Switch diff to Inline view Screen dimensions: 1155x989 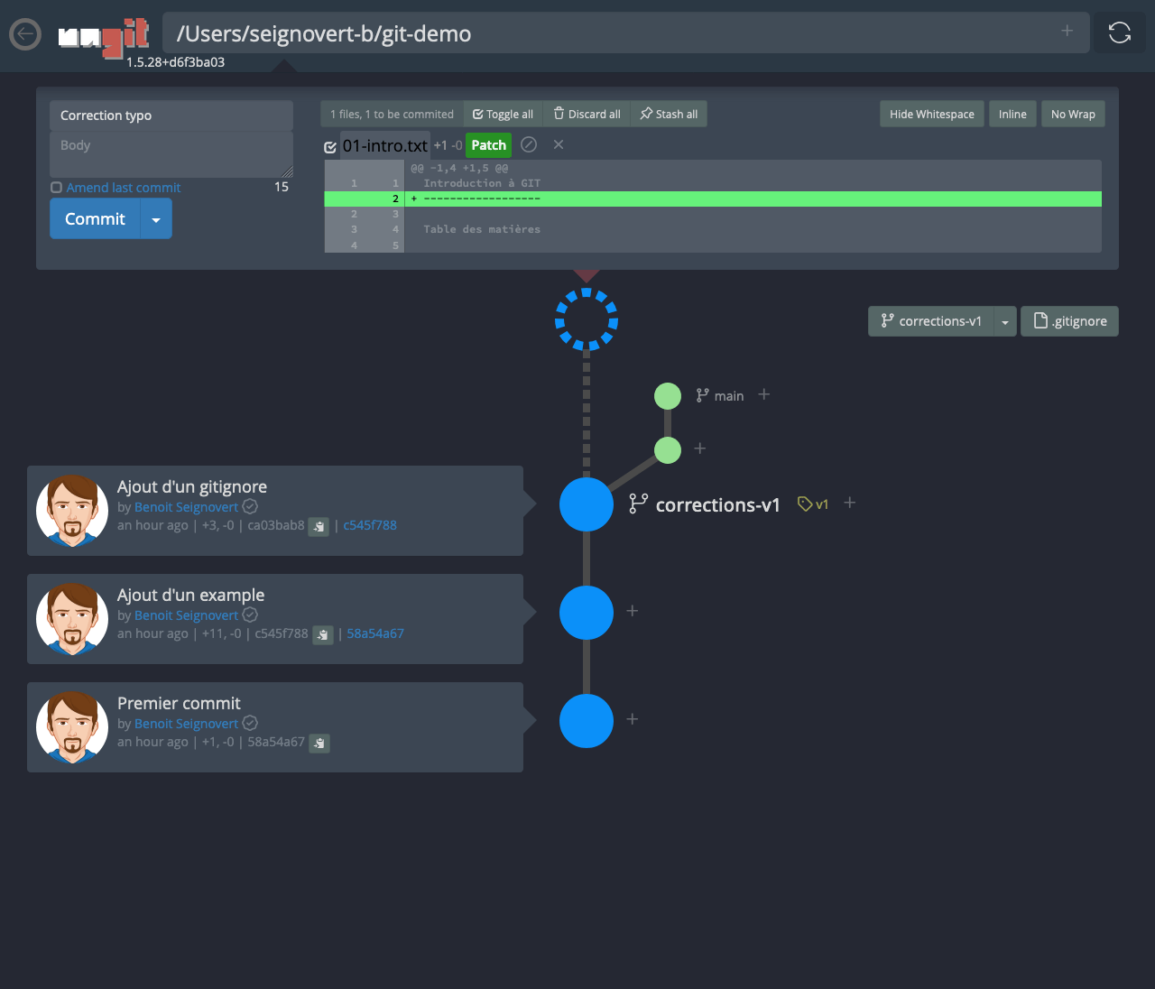[1012, 114]
